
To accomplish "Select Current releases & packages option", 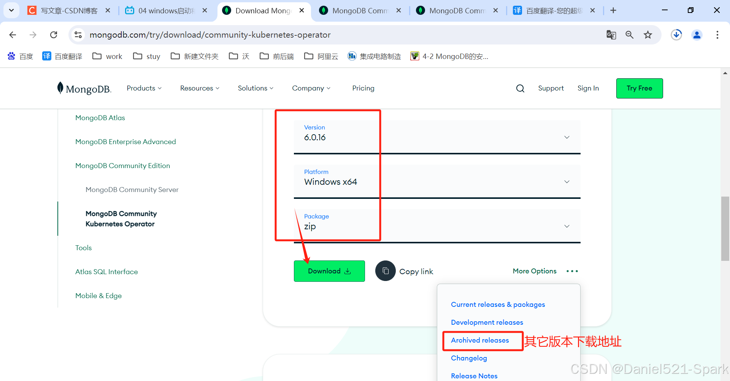I will (498, 305).
